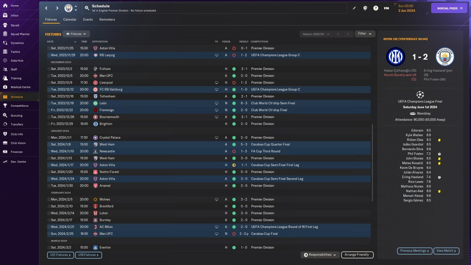Toggle the circle beside the Liverpool fixture date

click(49, 82)
